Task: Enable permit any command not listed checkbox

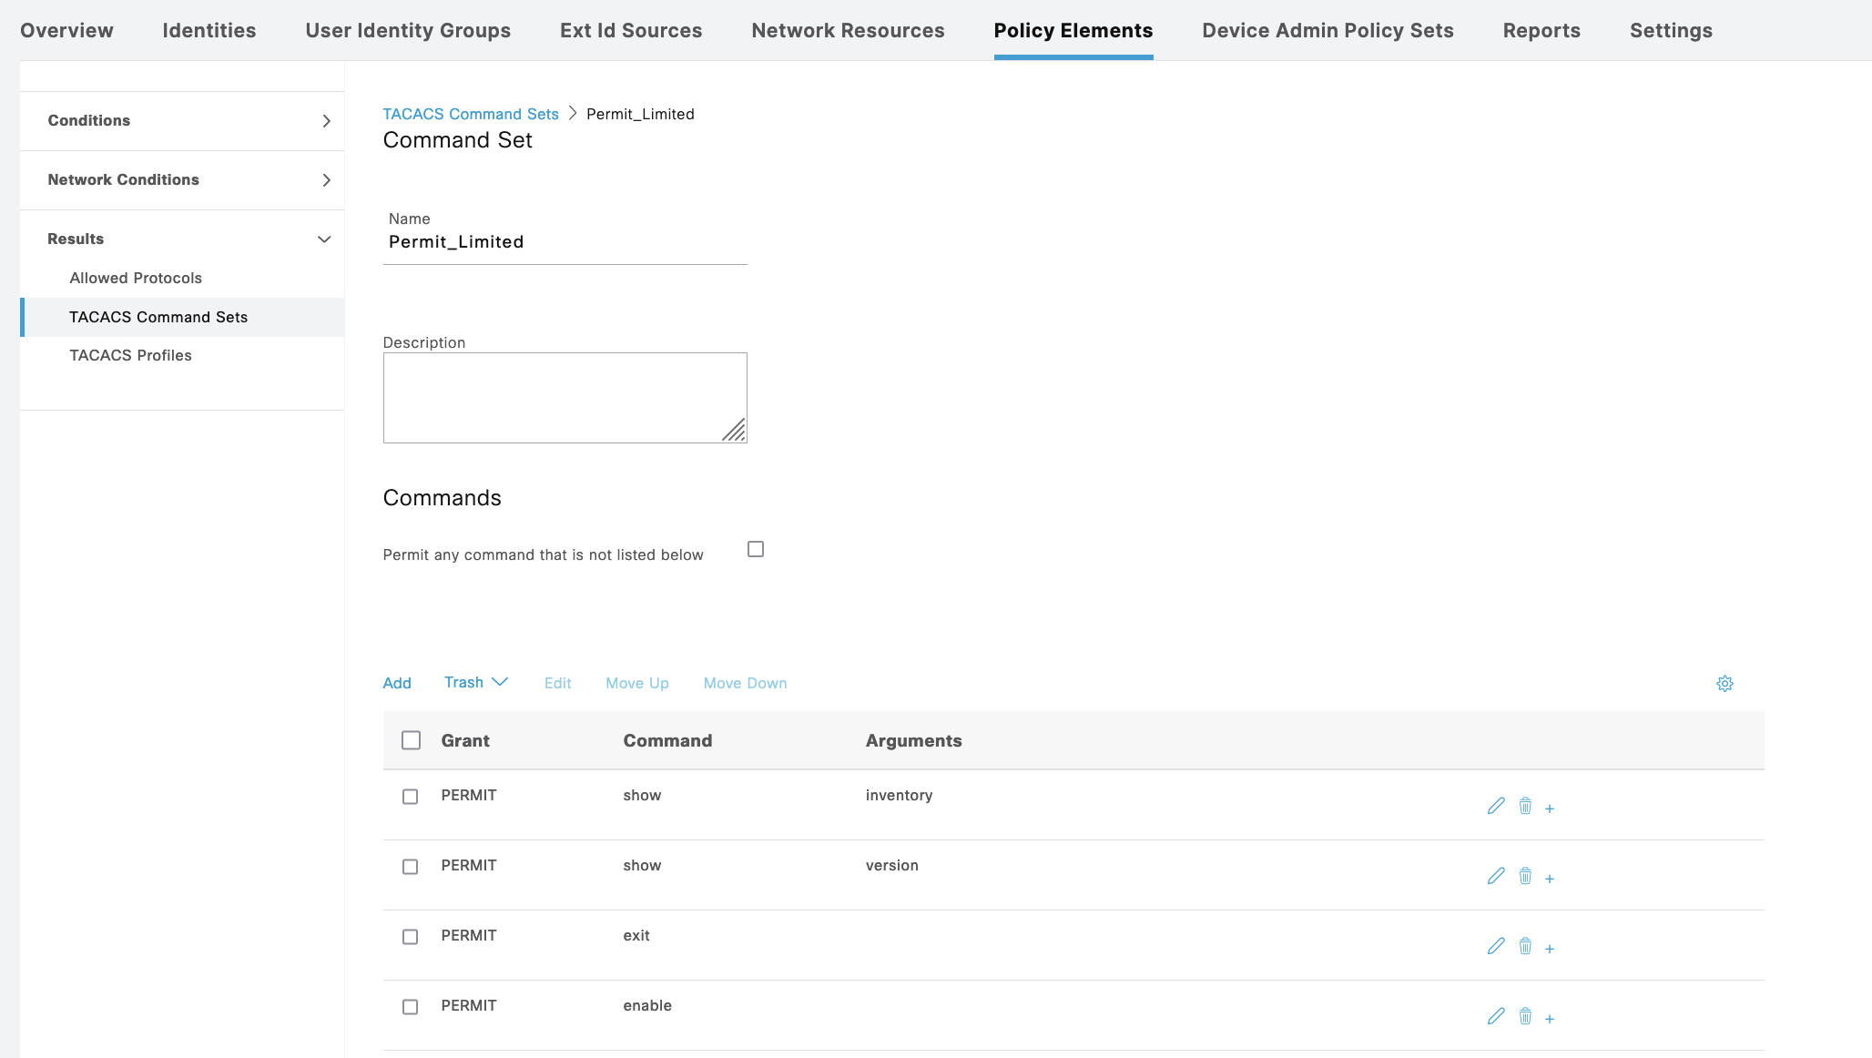Action: point(756,549)
